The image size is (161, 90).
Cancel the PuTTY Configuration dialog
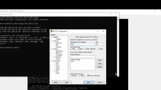click(100, 82)
